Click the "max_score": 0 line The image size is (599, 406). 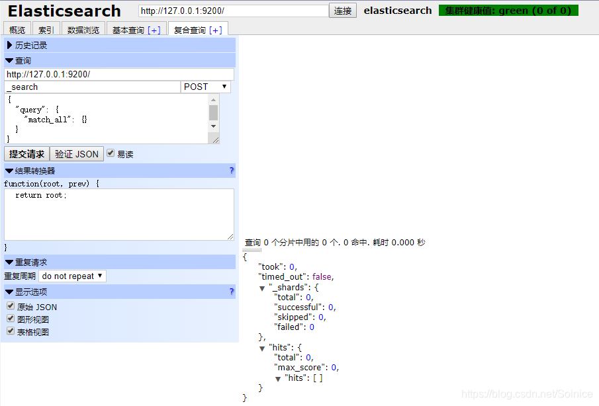click(306, 368)
